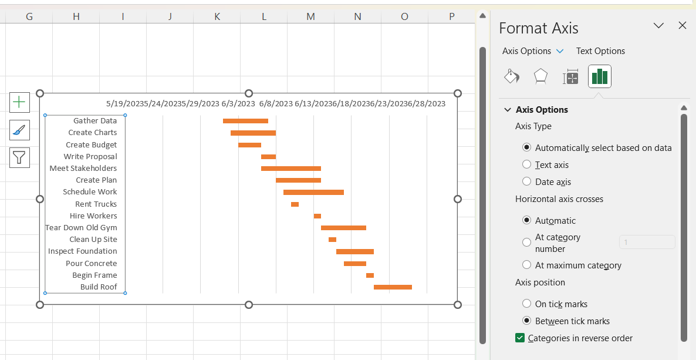The width and height of the screenshot is (696, 360).
Task: Click the 6/3/2023 date axis label
Action: pos(238,103)
